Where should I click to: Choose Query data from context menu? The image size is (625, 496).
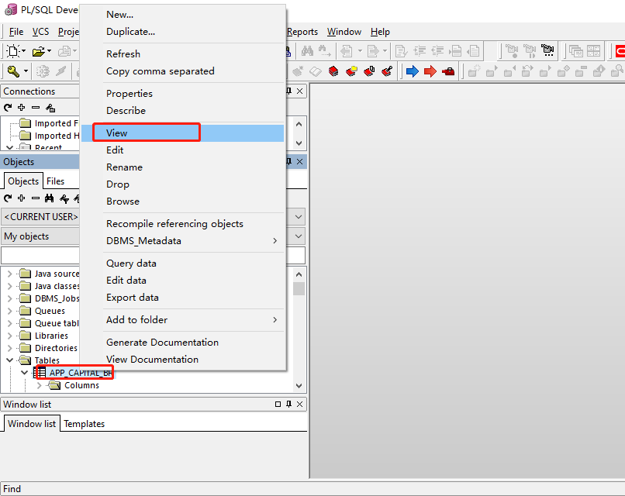182,263
